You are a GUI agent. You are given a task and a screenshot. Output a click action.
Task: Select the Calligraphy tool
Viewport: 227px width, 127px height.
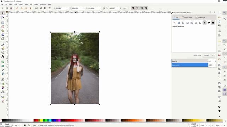coord(2,52)
